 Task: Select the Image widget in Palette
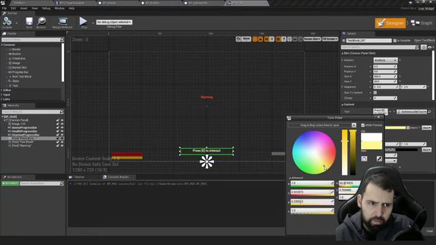point(16,63)
